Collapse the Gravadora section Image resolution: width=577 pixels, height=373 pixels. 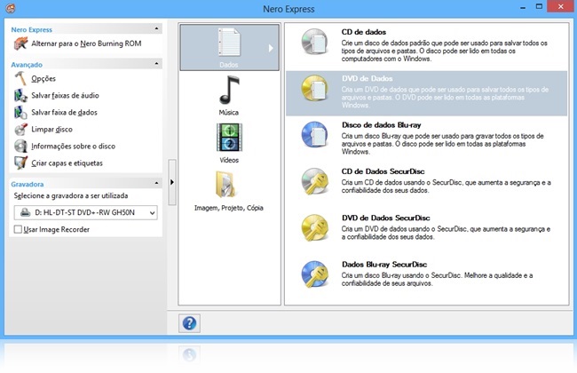[157, 183]
